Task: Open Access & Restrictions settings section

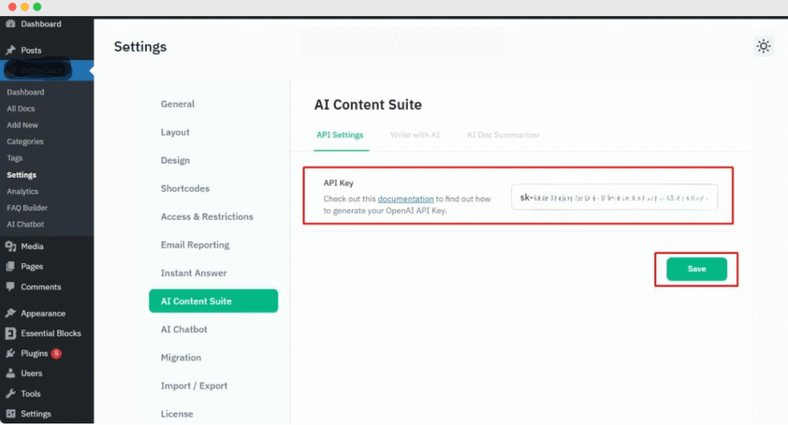Action: (x=206, y=216)
